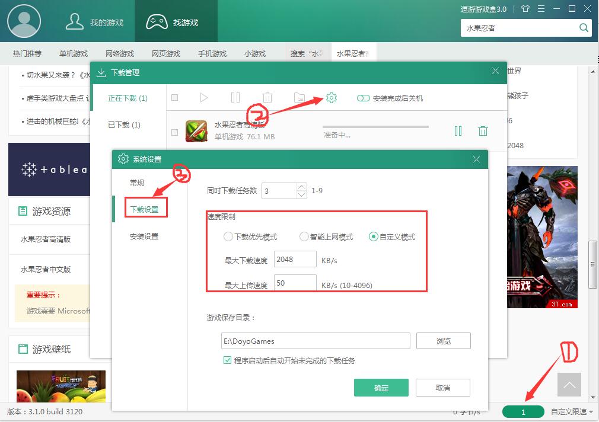Click the green download count badge
This screenshot has height=422, width=599.
523,412
